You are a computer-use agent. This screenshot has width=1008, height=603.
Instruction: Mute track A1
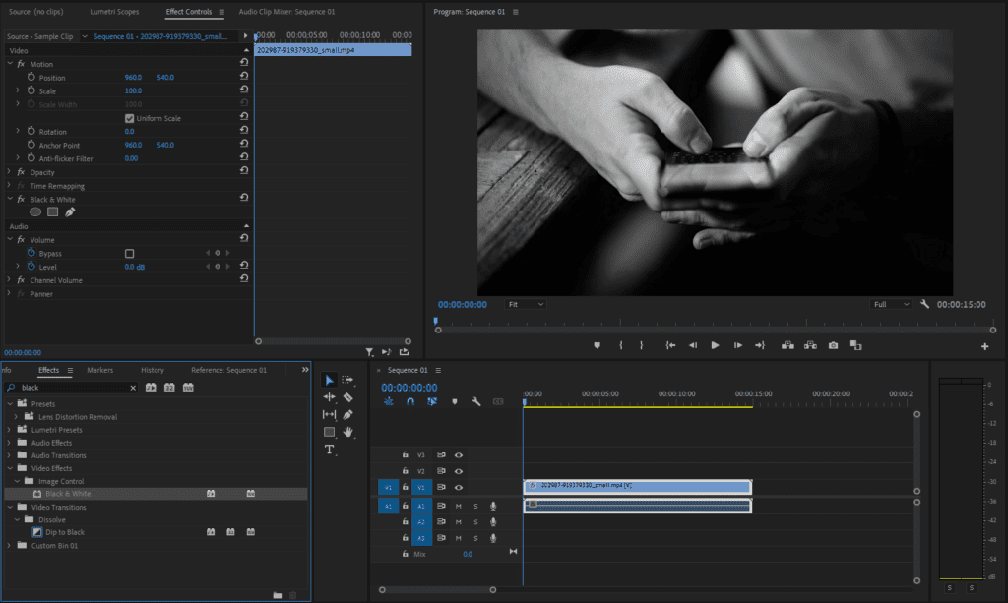pyautogui.click(x=459, y=506)
